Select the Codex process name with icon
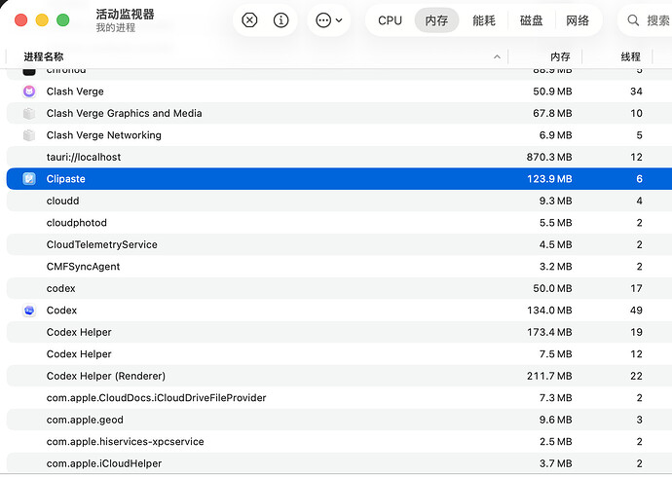672x477 pixels. tap(61, 310)
